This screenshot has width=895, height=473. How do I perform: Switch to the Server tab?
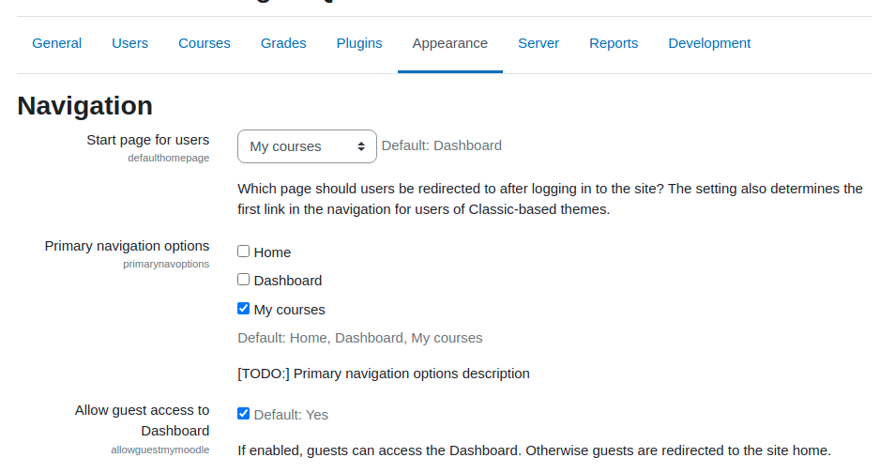(539, 43)
